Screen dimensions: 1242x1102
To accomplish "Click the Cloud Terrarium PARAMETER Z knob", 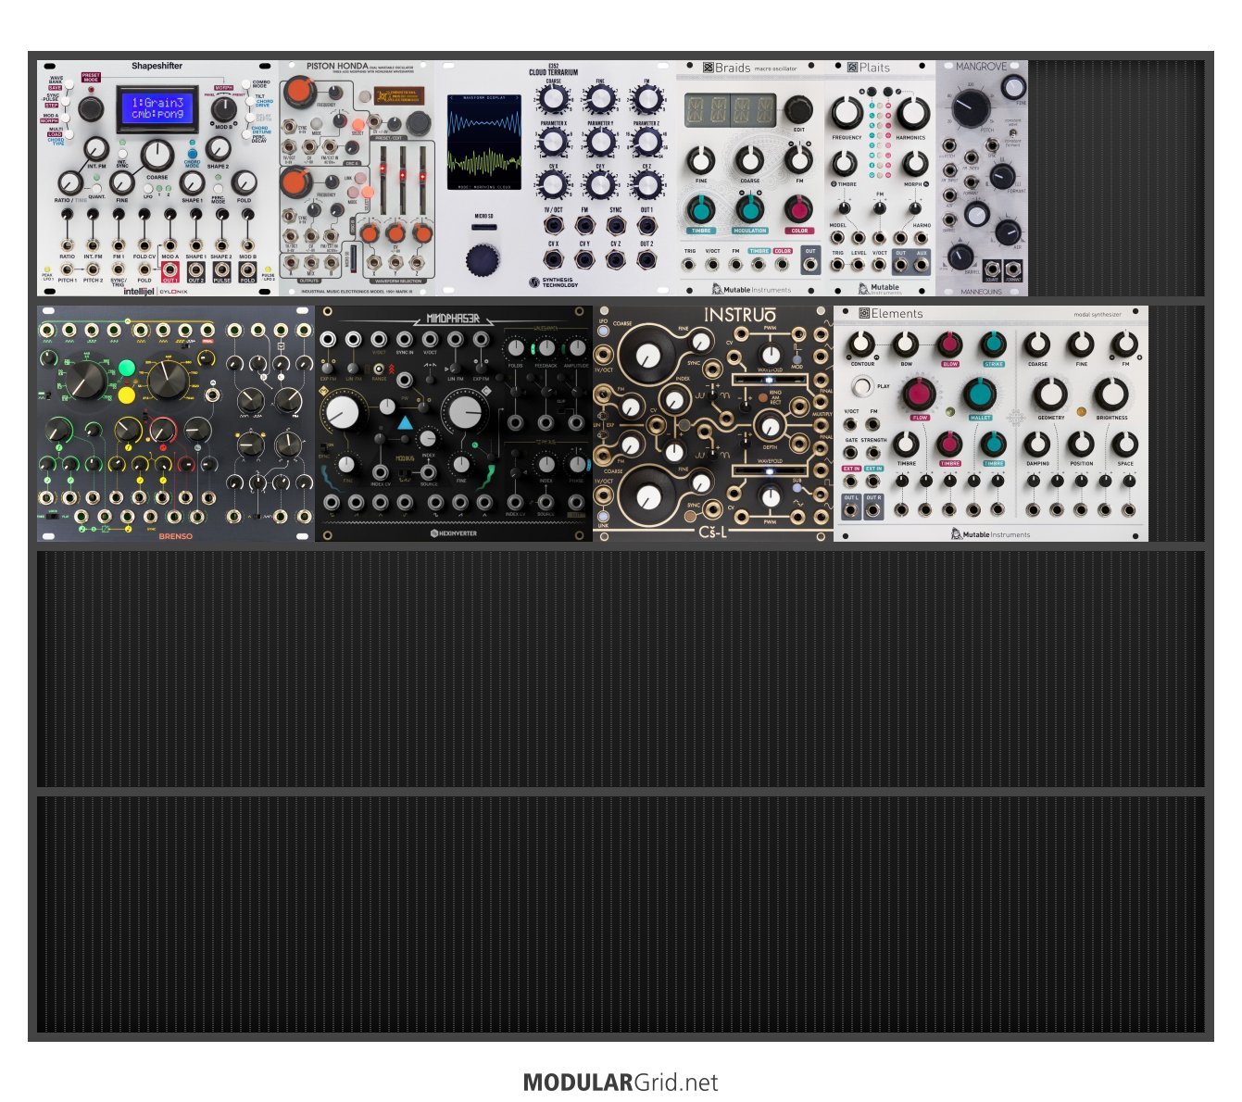I will click(x=646, y=142).
